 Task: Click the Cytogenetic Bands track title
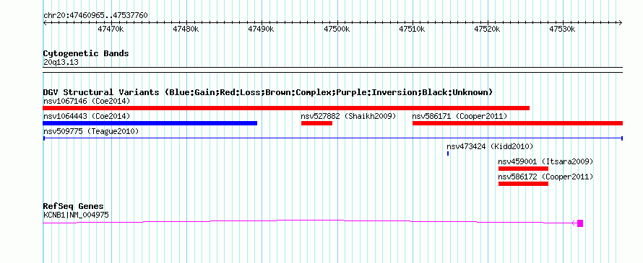click(86, 53)
